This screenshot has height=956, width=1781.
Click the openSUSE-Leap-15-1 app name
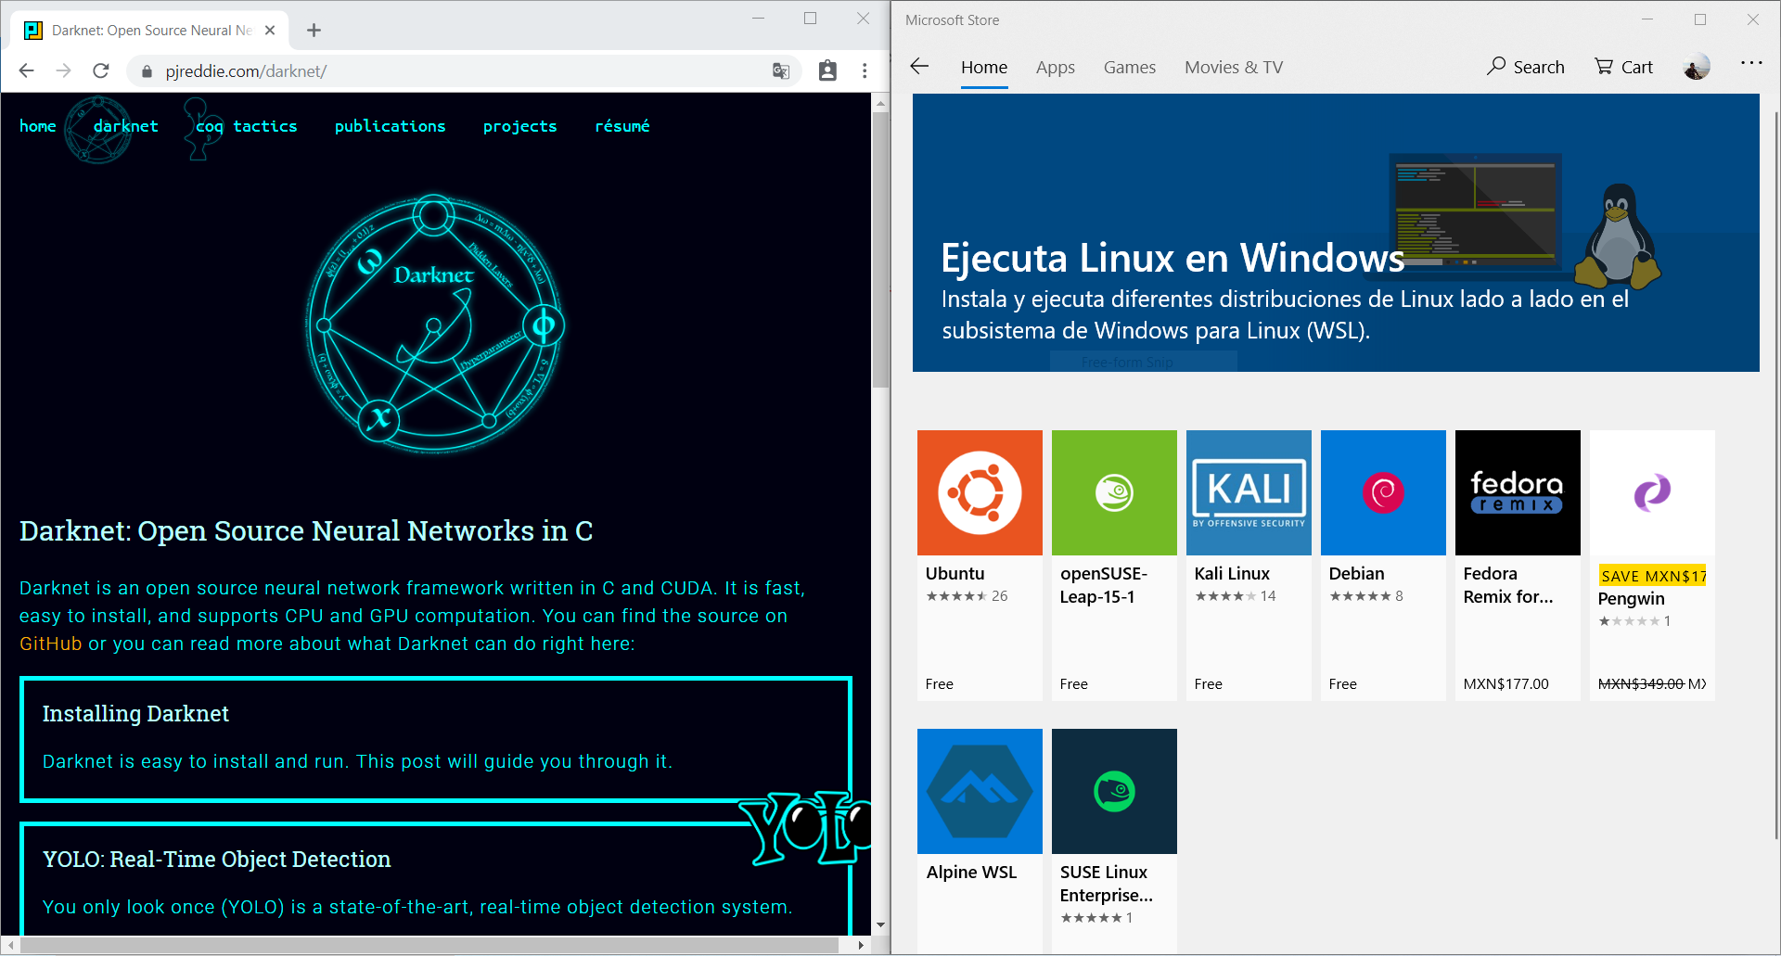pos(1104,585)
